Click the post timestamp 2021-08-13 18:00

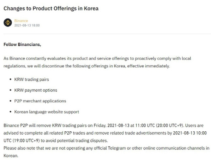click(x=27, y=25)
